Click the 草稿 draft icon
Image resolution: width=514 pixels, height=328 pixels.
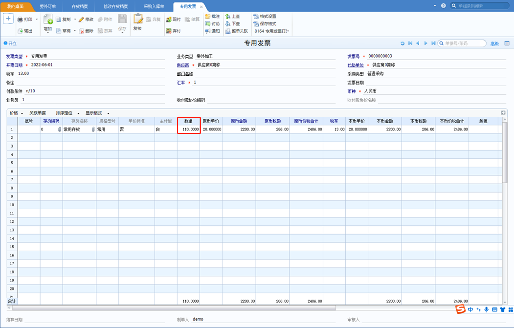point(59,31)
